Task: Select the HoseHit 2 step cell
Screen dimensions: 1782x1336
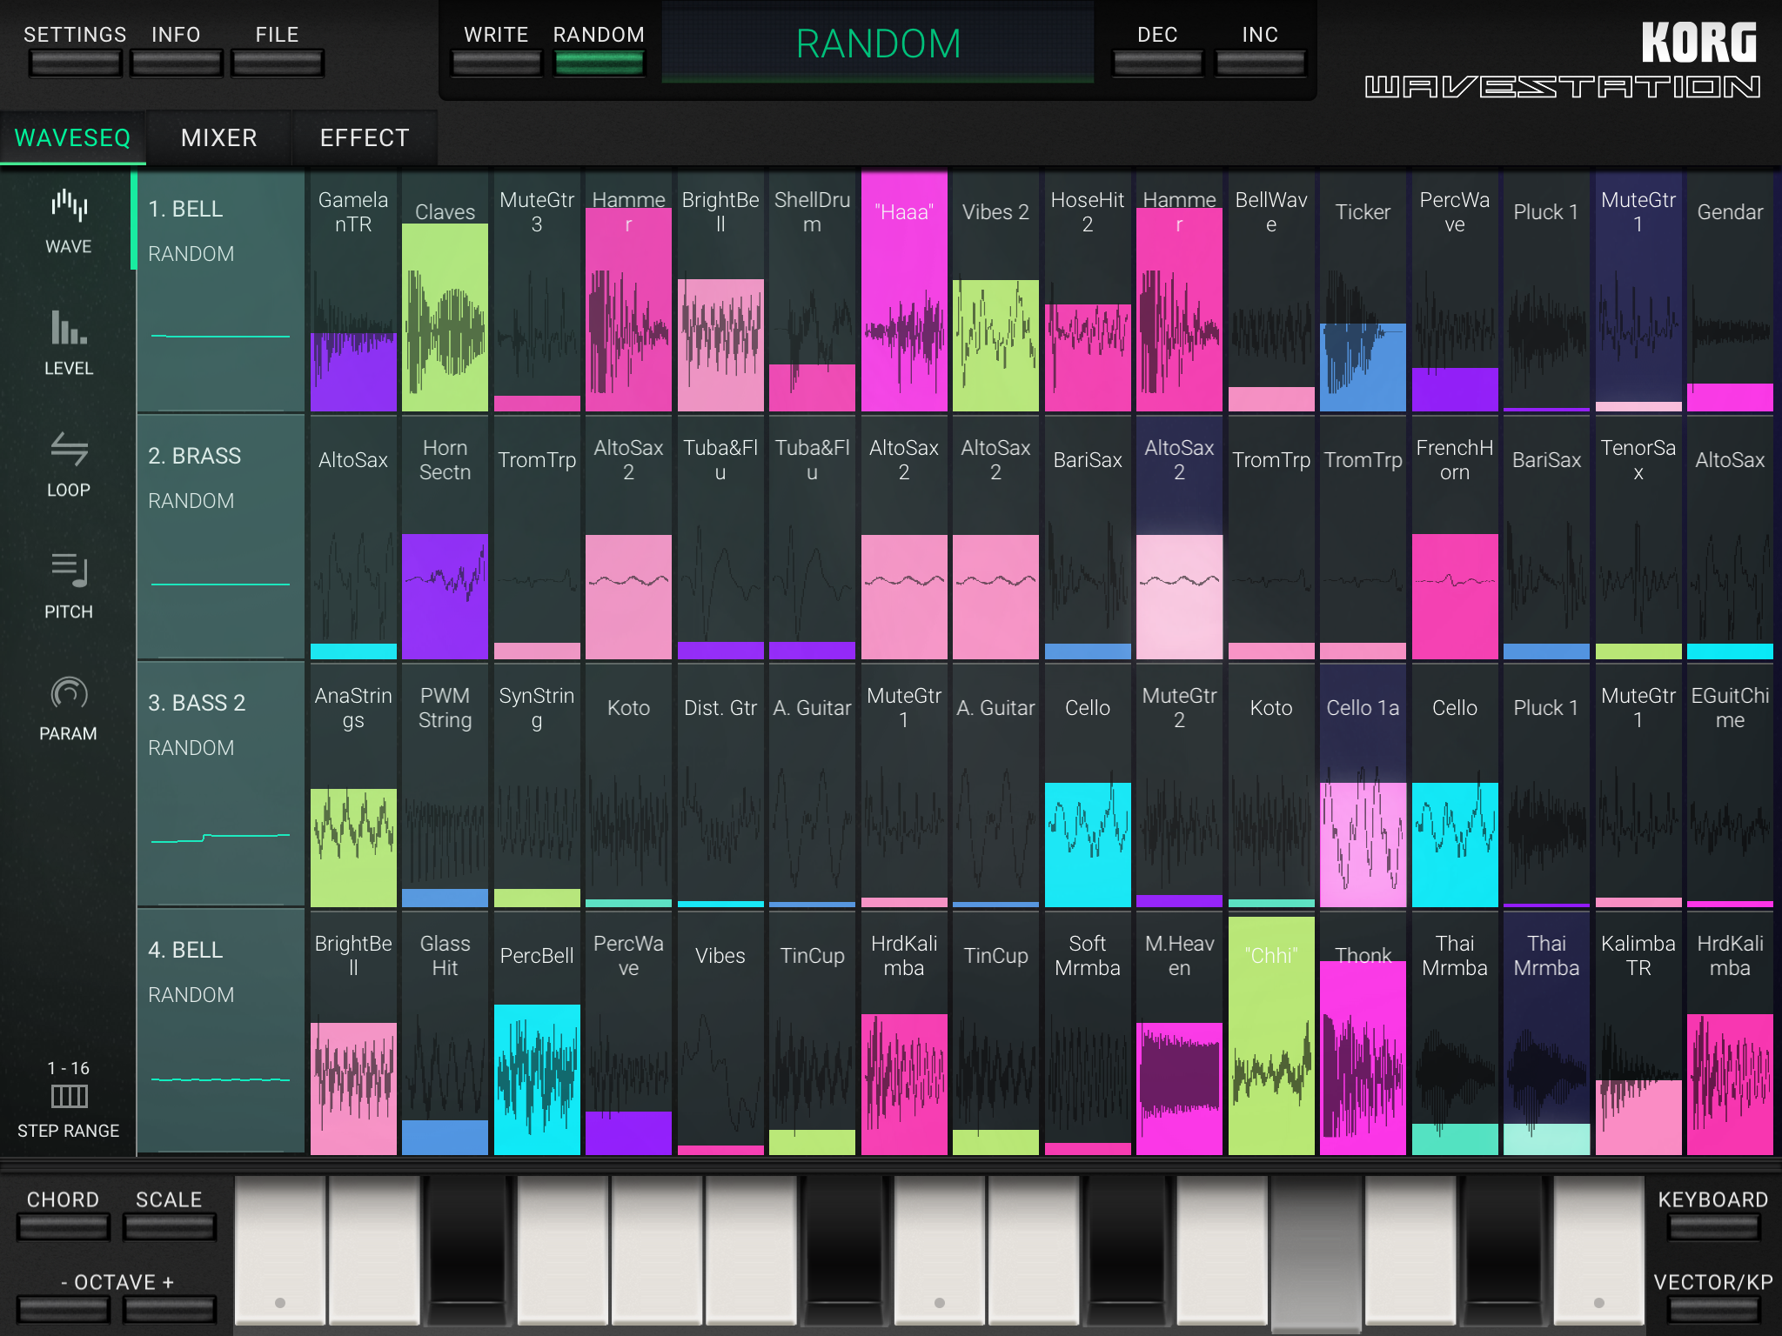Action: coord(1088,291)
